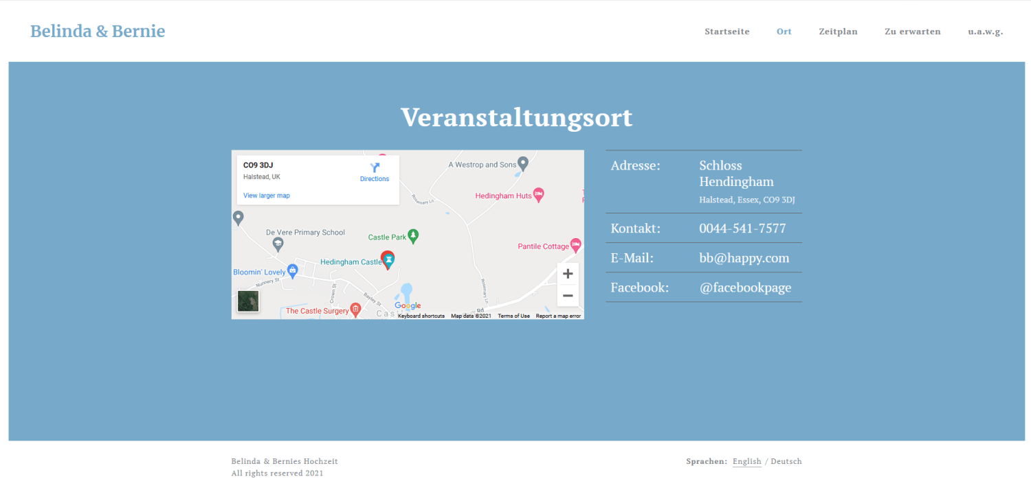Viewport: 1031px width, 479px height.
Task: Click the Halstead, UK text in map card
Action: click(262, 177)
